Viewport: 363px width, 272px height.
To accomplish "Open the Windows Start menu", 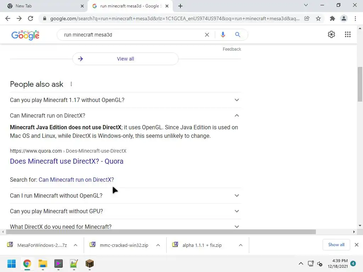I will pyautogui.click(x=11, y=263).
